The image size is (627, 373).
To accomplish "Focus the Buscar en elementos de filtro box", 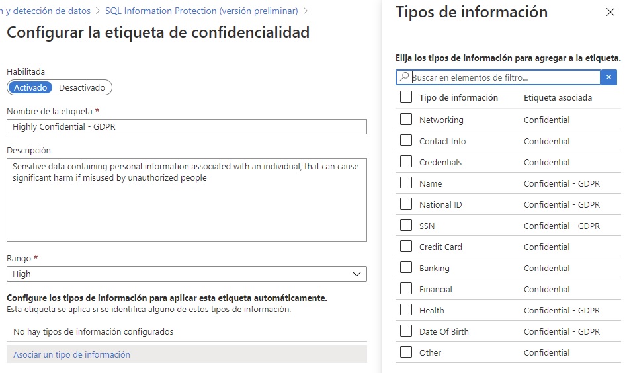I will (498, 77).
